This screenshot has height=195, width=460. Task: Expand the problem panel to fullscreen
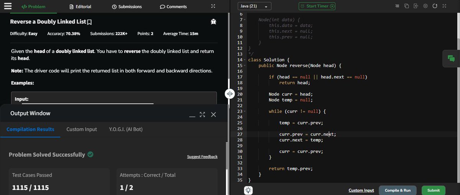point(214,7)
